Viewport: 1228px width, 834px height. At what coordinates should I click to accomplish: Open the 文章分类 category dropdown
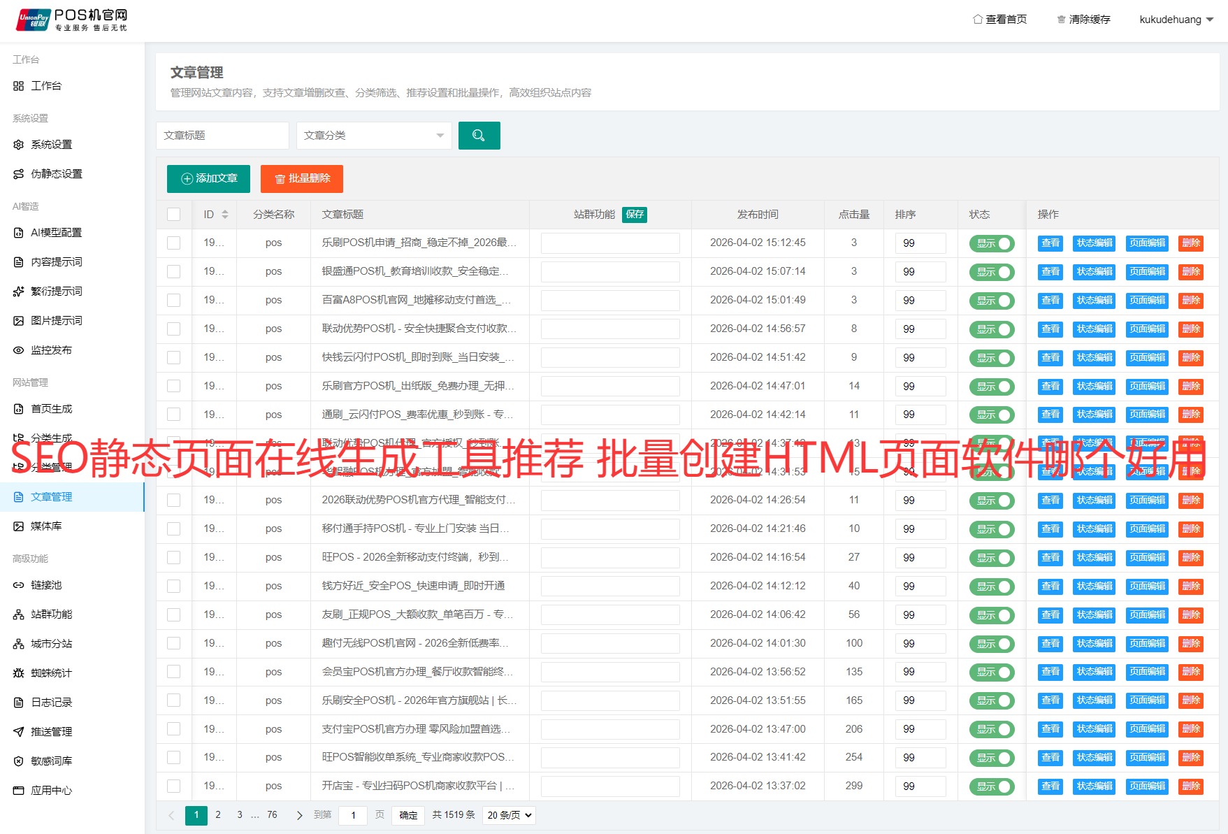(x=373, y=135)
